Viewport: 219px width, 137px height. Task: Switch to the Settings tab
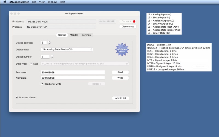coord(86,35)
